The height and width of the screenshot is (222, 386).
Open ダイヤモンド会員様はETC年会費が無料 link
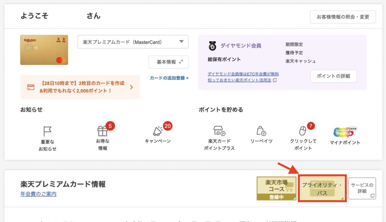243,74
